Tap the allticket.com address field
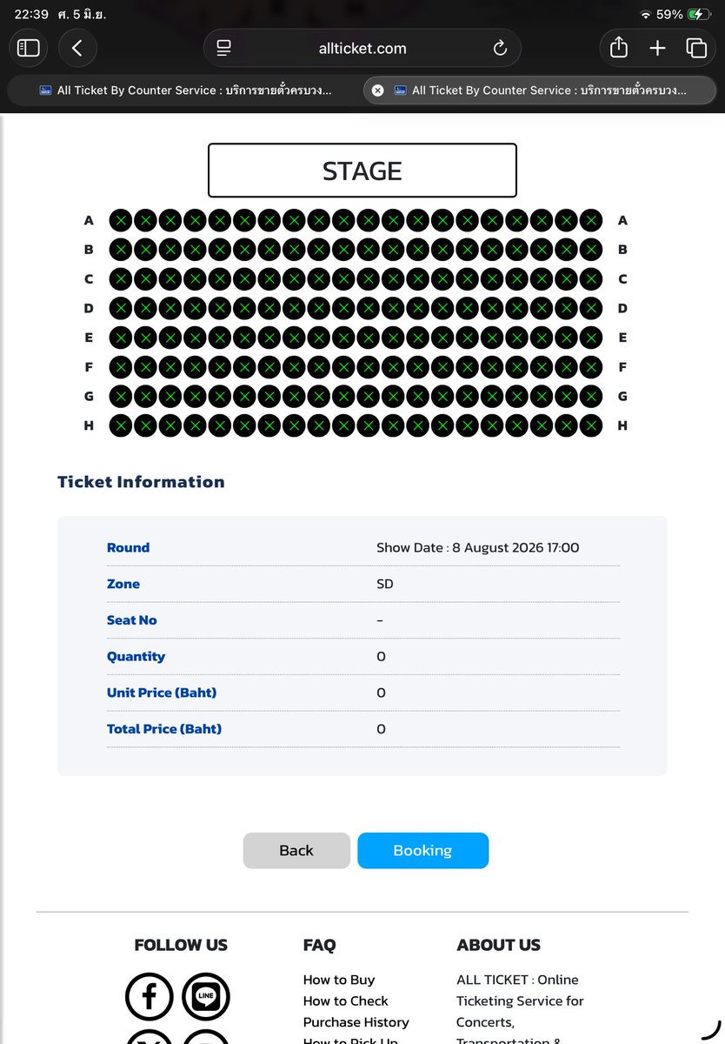The width and height of the screenshot is (725, 1044). tap(362, 49)
